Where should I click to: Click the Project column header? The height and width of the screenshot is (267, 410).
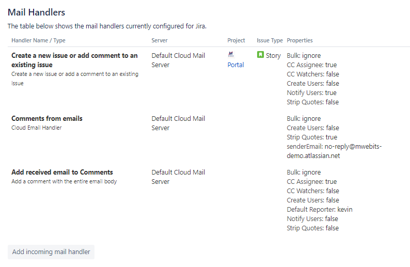[x=236, y=40]
